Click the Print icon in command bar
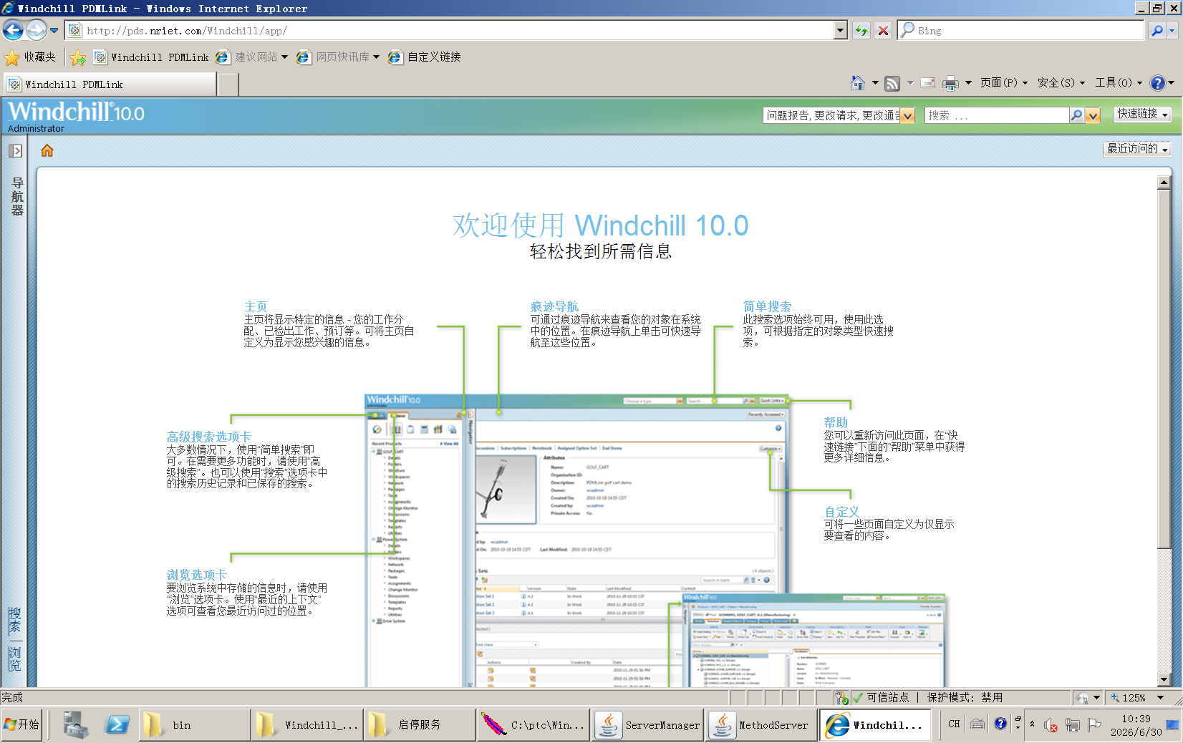 [950, 83]
